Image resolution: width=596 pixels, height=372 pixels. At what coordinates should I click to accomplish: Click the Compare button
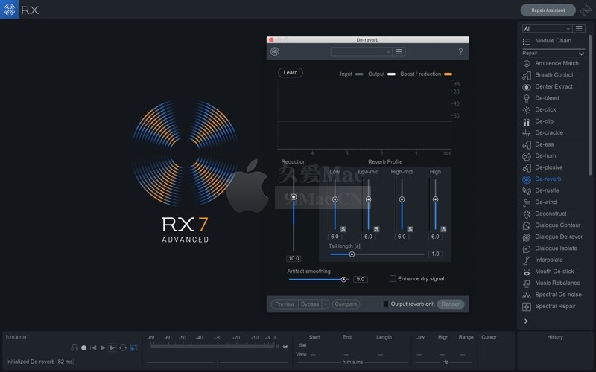point(346,304)
